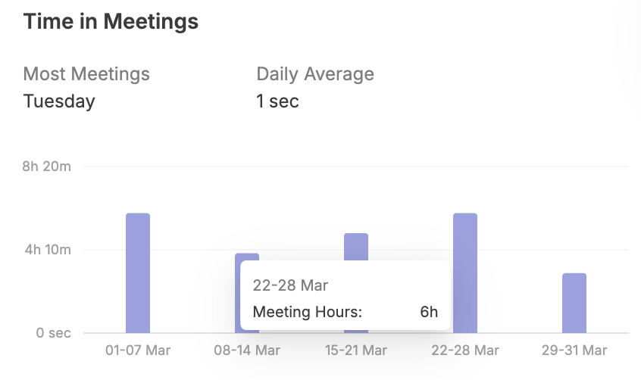Click the "8h 20m" y-axis label

(x=47, y=167)
